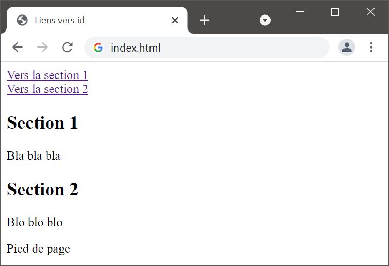The width and height of the screenshot is (389, 266).
Task: Close the Liens vers id tab
Action: [x=175, y=20]
